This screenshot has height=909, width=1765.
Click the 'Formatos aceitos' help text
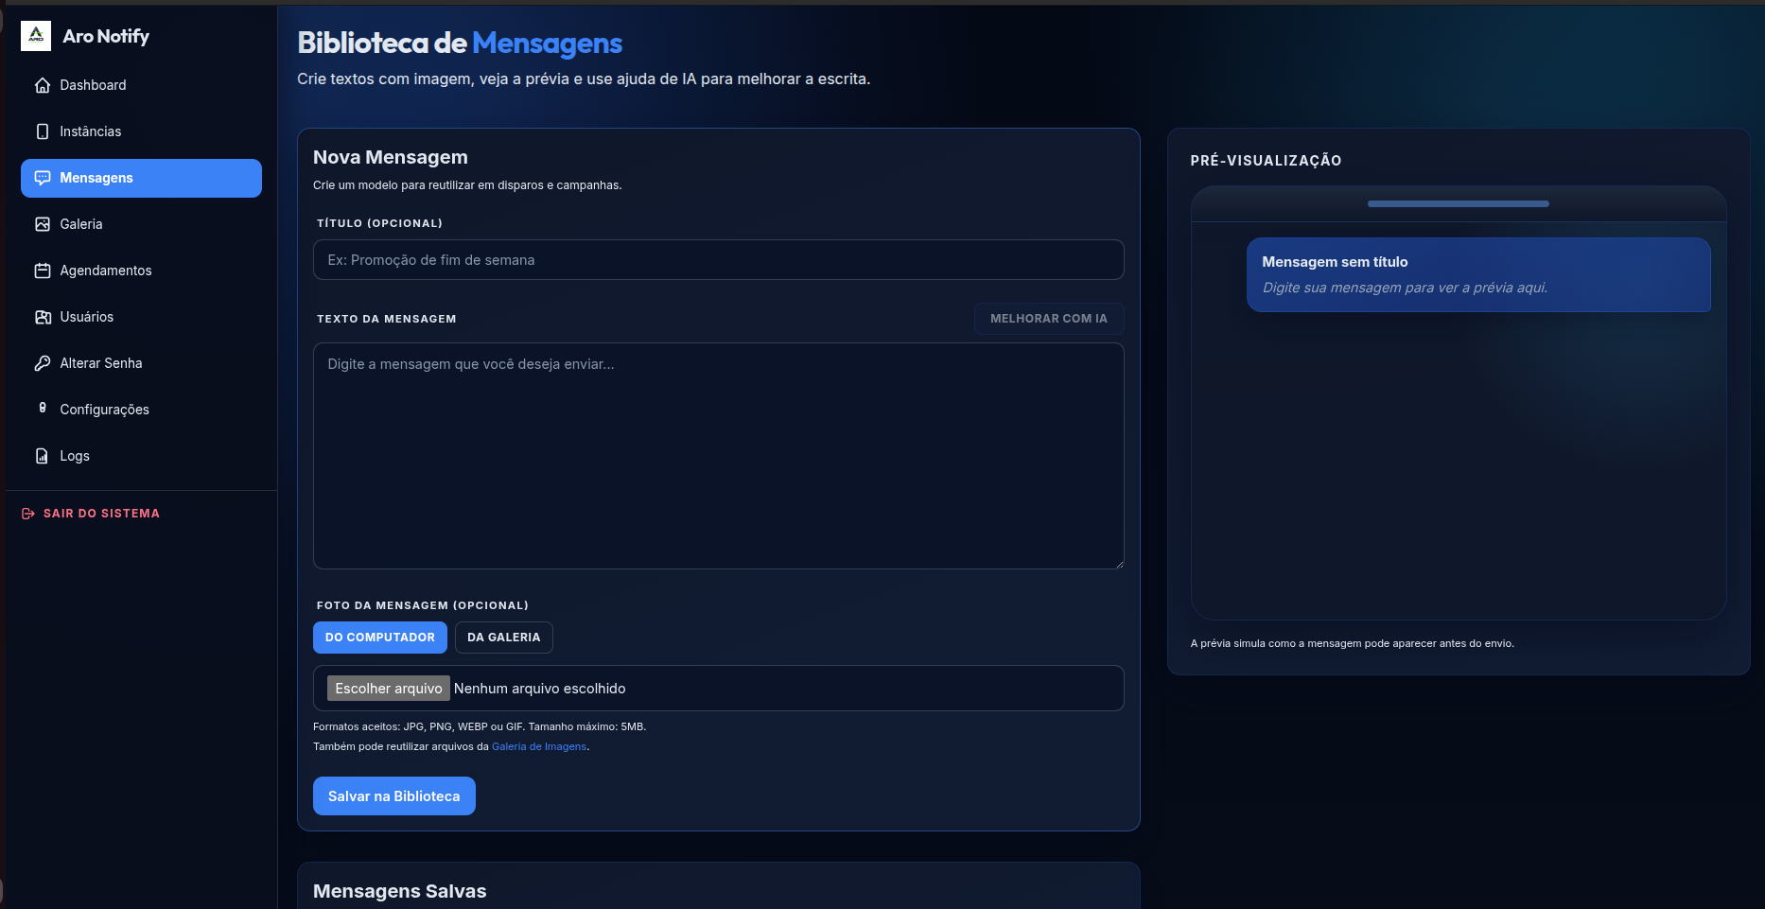(x=480, y=726)
